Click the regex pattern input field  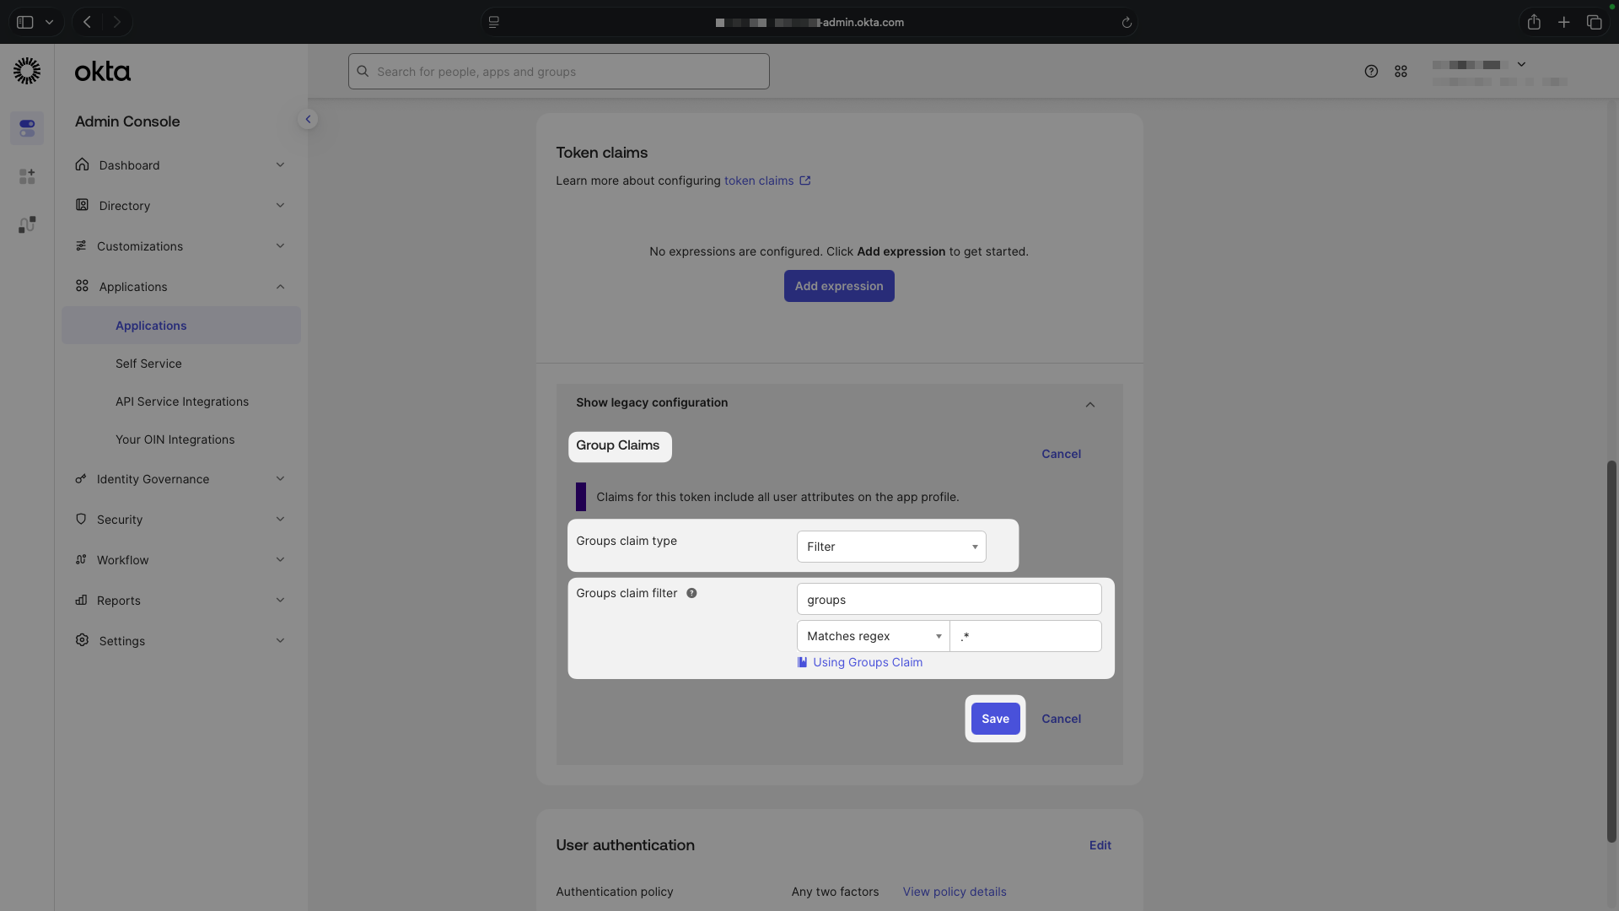pos(1025,636)
